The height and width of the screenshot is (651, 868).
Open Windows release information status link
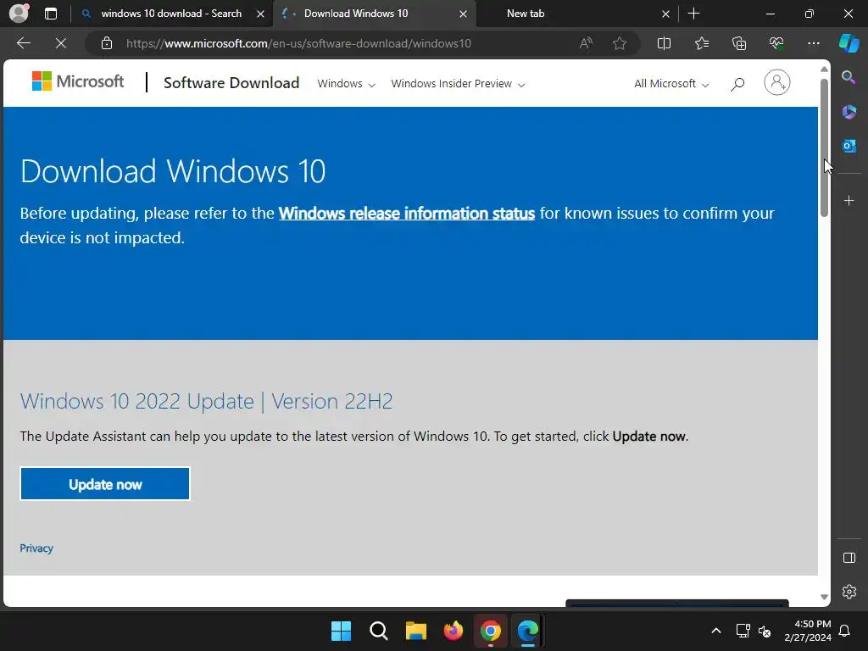407,213
